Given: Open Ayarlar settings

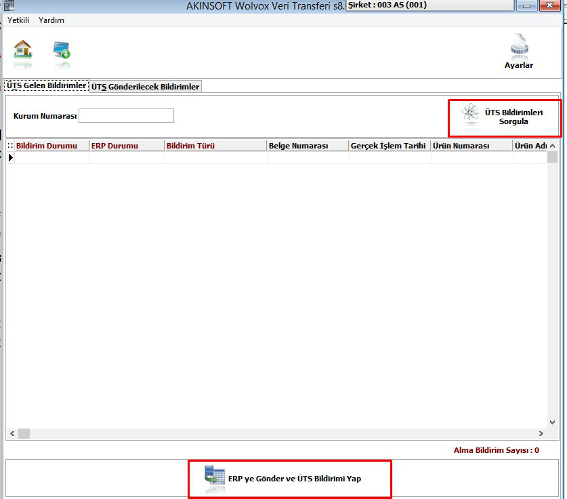Looking at the screenshot, I should (519, 52).
